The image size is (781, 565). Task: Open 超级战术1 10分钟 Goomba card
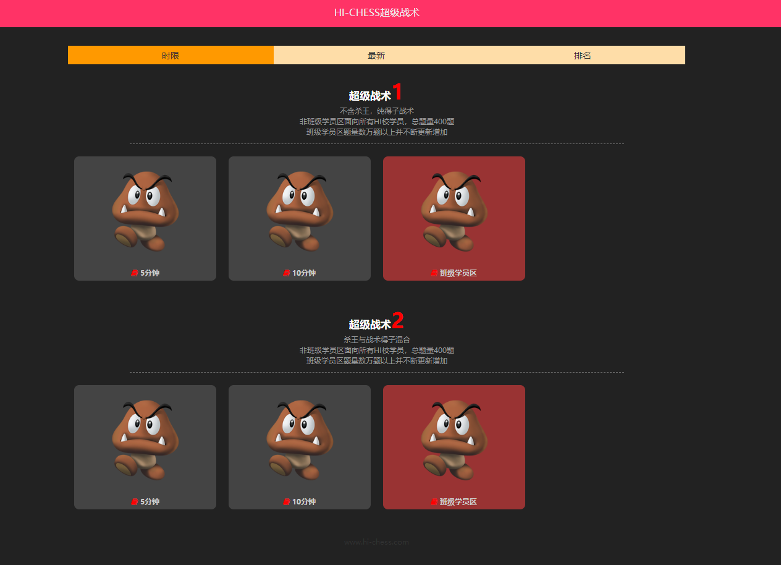(300, 218)
